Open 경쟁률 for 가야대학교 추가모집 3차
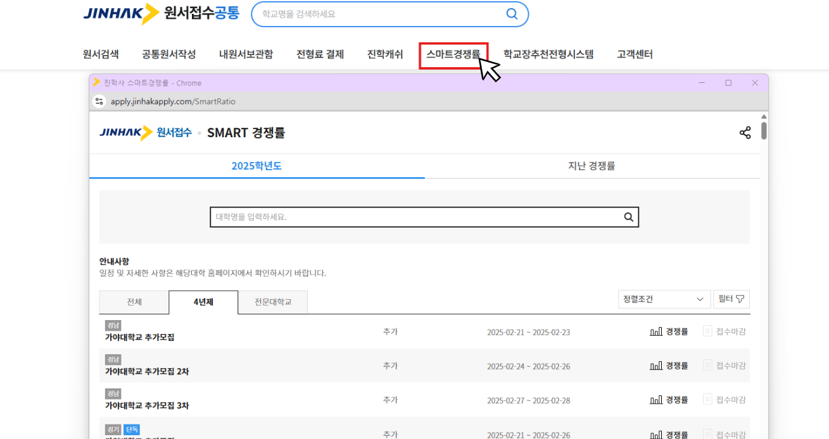The width and height of the screenshot is (829, 439). tap(669, 399)
